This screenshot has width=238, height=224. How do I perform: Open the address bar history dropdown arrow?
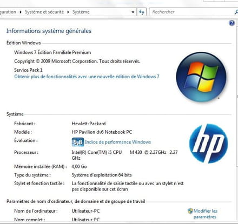click(x=133, y=12)
